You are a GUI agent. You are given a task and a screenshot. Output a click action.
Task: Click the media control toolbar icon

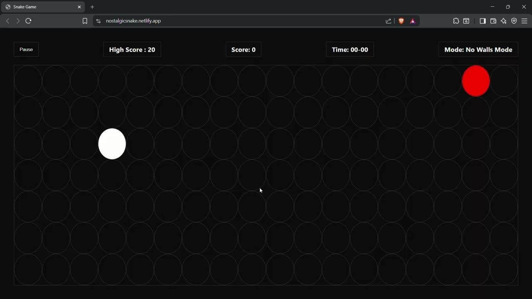tap(466, 21)
